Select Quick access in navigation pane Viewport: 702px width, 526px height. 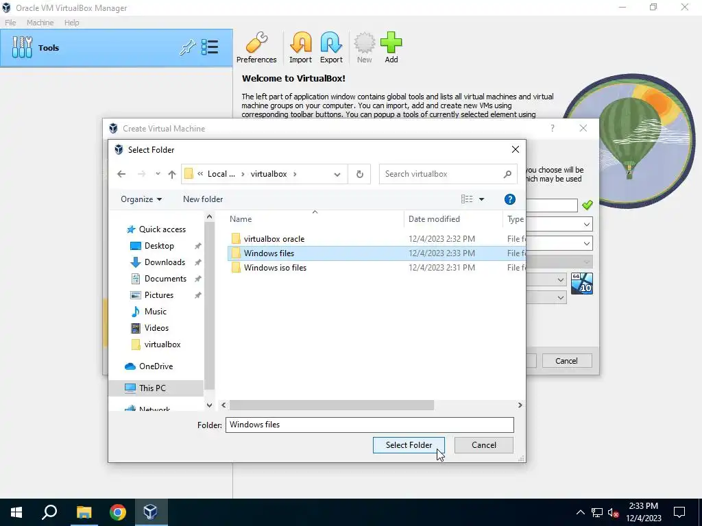162,229
